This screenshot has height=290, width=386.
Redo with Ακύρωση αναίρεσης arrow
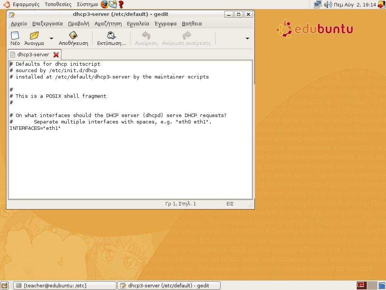click(x=186, y=38)
